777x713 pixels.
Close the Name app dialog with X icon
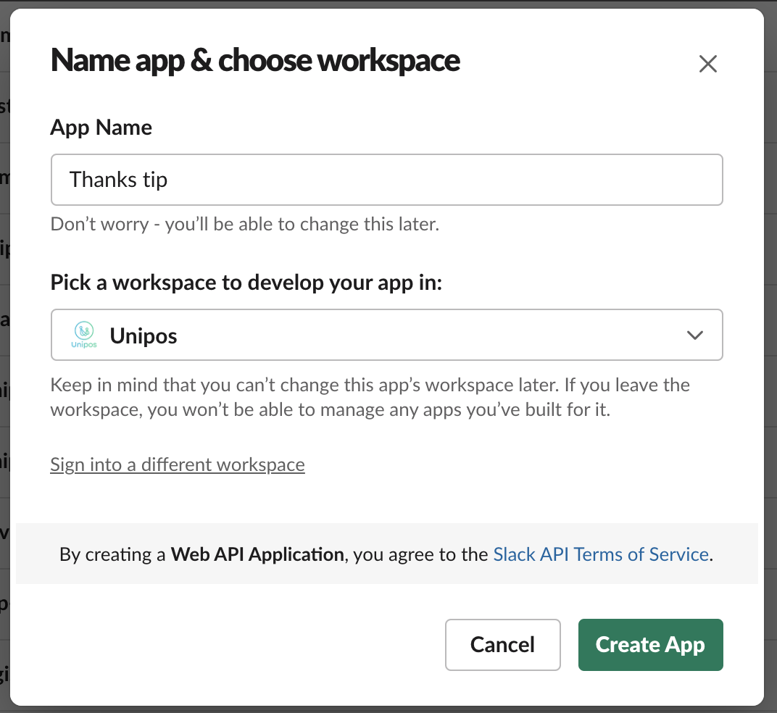tap(707, 64)
